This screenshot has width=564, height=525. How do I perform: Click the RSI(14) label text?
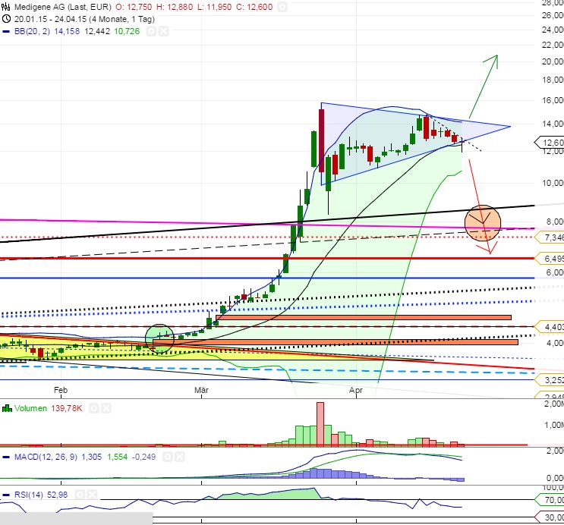(x=28, y=495)
